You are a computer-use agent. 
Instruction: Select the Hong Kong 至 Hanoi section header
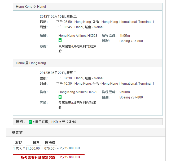tap(31, 7)
